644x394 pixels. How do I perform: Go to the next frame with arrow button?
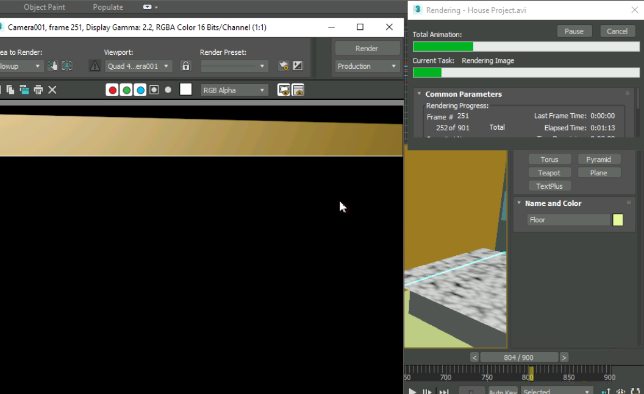[x=563, y=357]
